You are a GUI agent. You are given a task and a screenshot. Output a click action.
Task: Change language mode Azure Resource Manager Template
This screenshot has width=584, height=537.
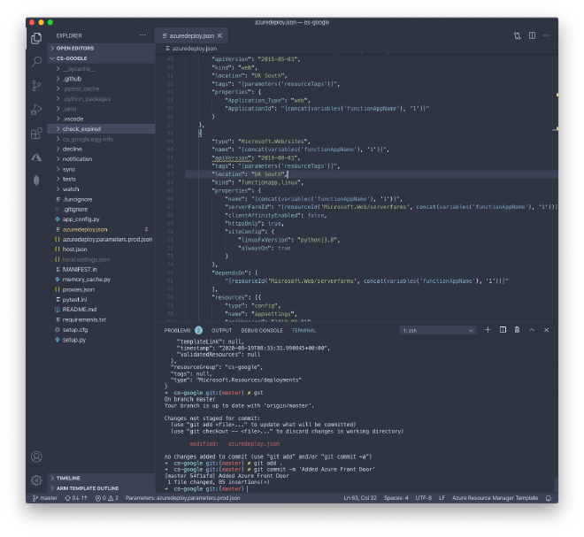click(495, 498)
